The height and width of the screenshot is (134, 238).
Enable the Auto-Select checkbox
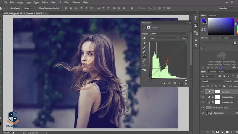click(x=9, y=8)
